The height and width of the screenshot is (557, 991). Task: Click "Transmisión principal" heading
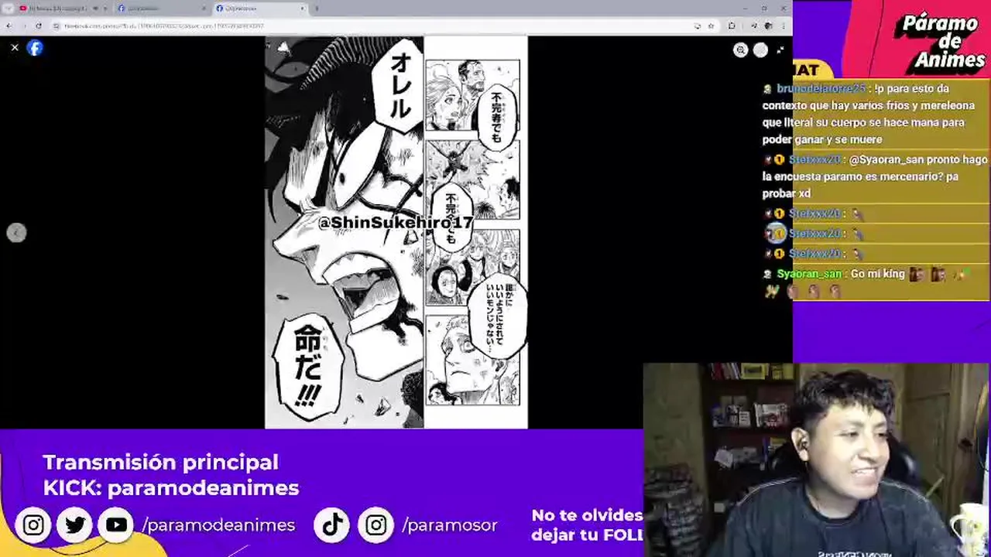point(160,463)
